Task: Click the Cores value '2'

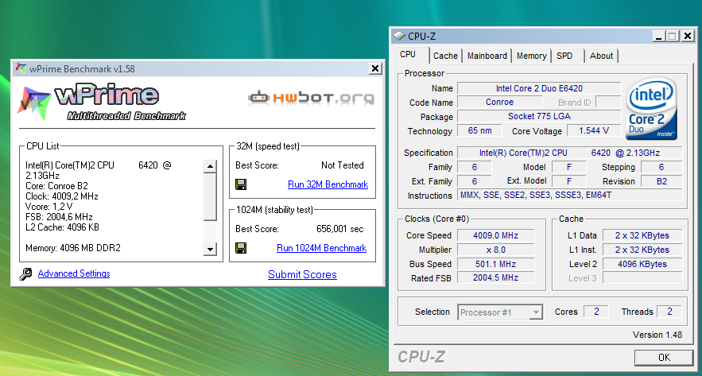Action: click(596, 312)
